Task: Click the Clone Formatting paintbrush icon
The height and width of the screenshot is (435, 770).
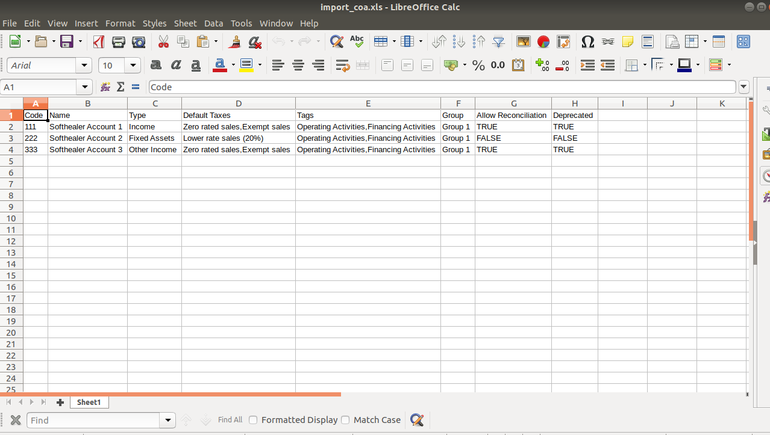Action: [235, 42]
